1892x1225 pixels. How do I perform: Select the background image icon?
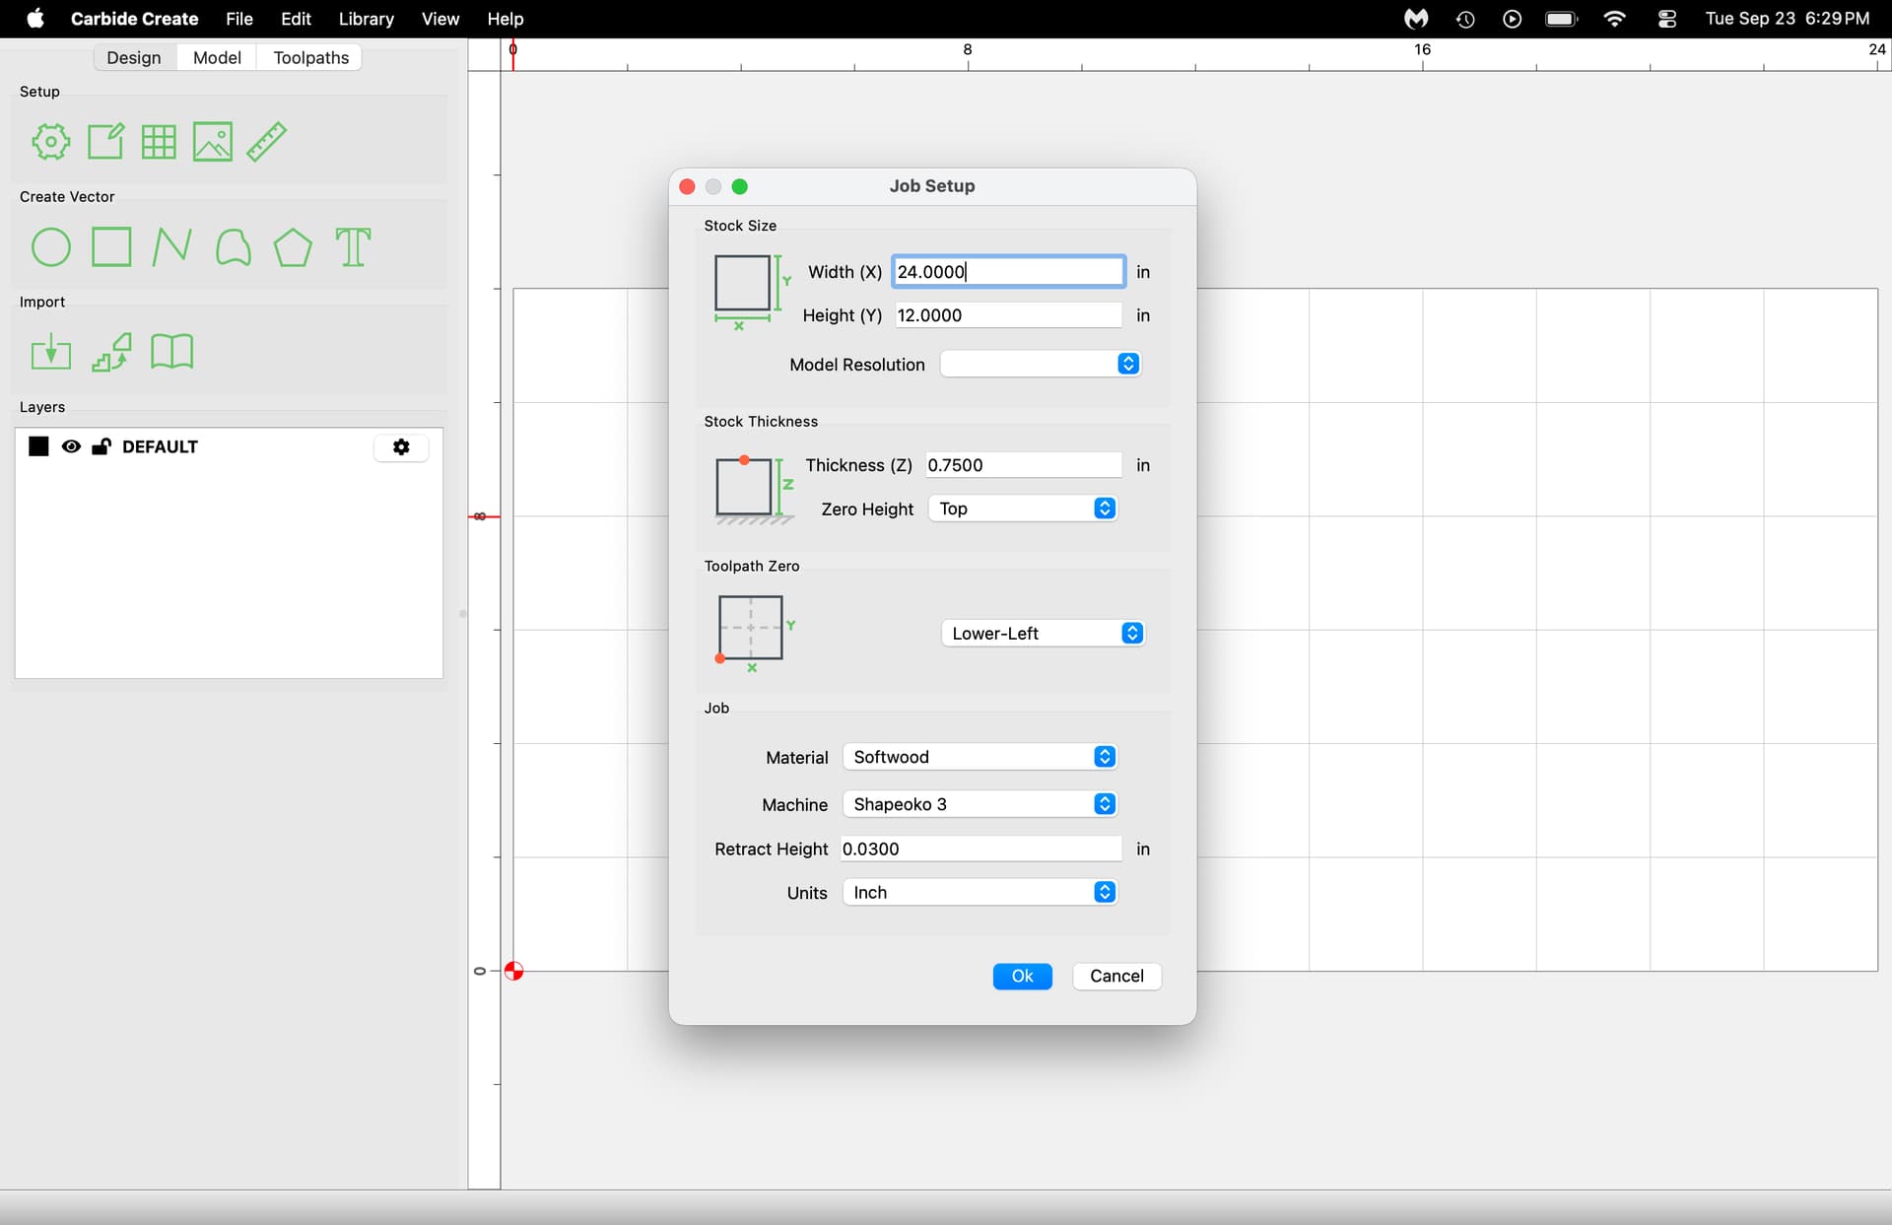pyautogui.click(x=212, y=142)
